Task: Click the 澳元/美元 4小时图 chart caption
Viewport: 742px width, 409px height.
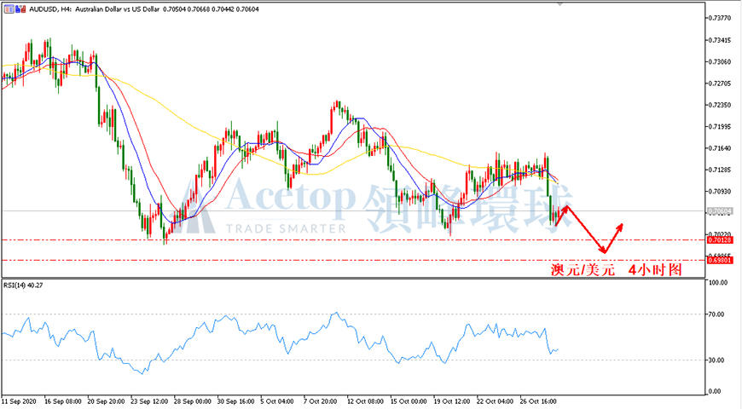Action: [617, 270]
